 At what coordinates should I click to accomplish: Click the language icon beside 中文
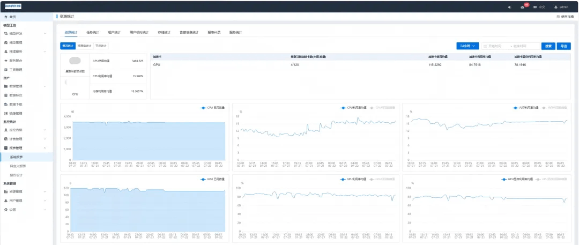pyautogui.click(x=535, y=7)
